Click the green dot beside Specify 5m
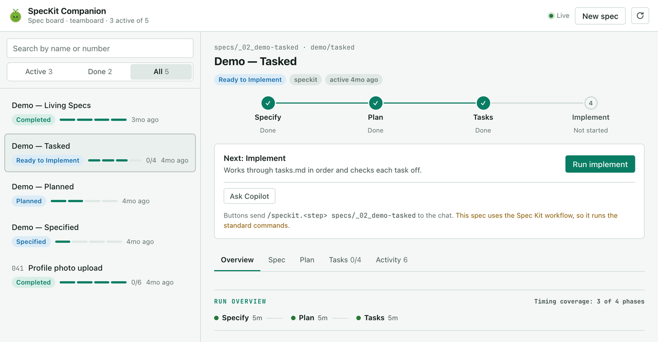Viewport: 658px width, 342px height. tap(217, 318)
